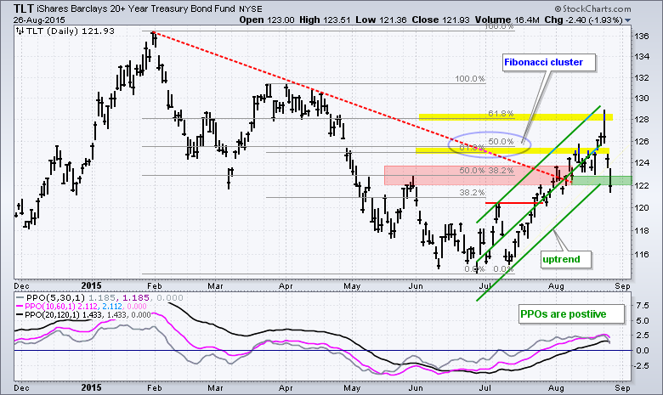Viewport: 663px width, 395px height.
Task: Click the Open 123.00 value
Action: tap(267, 20)
